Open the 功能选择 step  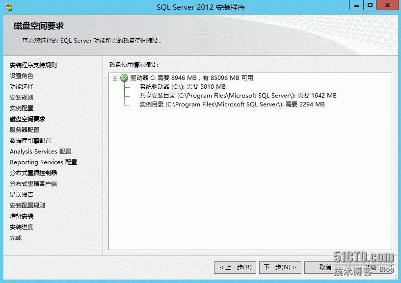click(22, 87)
